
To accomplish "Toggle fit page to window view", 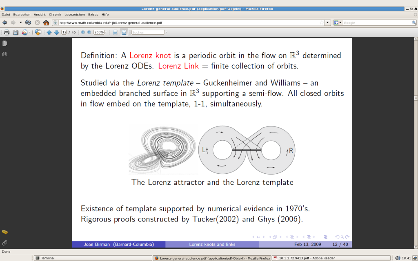I will coord(124,32).
